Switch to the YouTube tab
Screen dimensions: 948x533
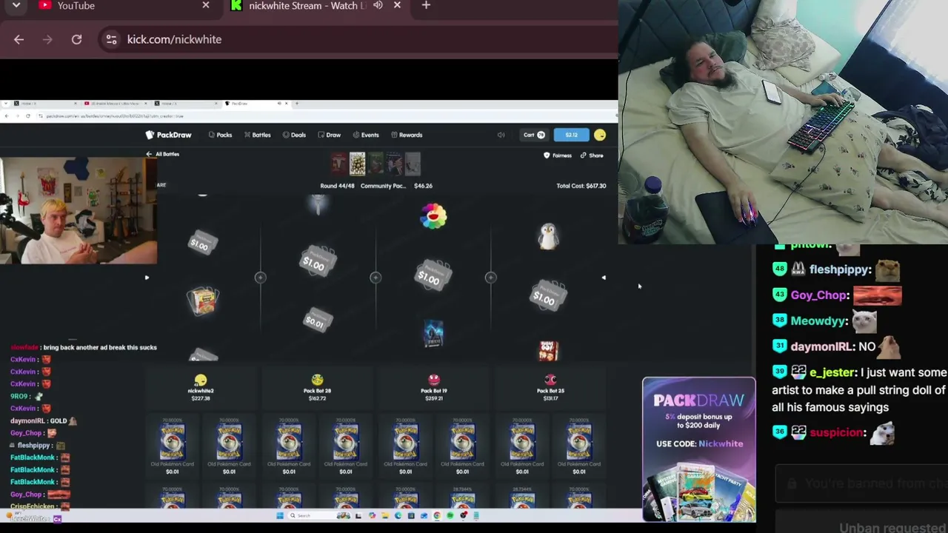122,6
